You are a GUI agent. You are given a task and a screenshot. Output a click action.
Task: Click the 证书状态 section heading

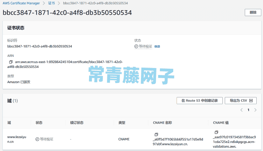coord(16,28)
